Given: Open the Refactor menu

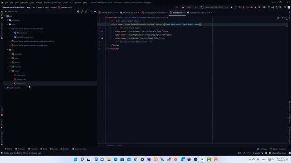Looking at the screenshot, I should coord(47,3).
